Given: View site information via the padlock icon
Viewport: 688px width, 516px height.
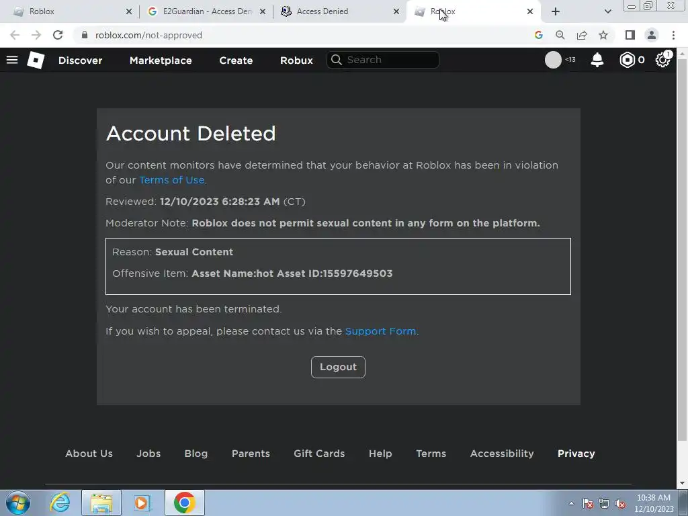Looking at the screenshot, I should pyautogui.click(x=85, y=35).
